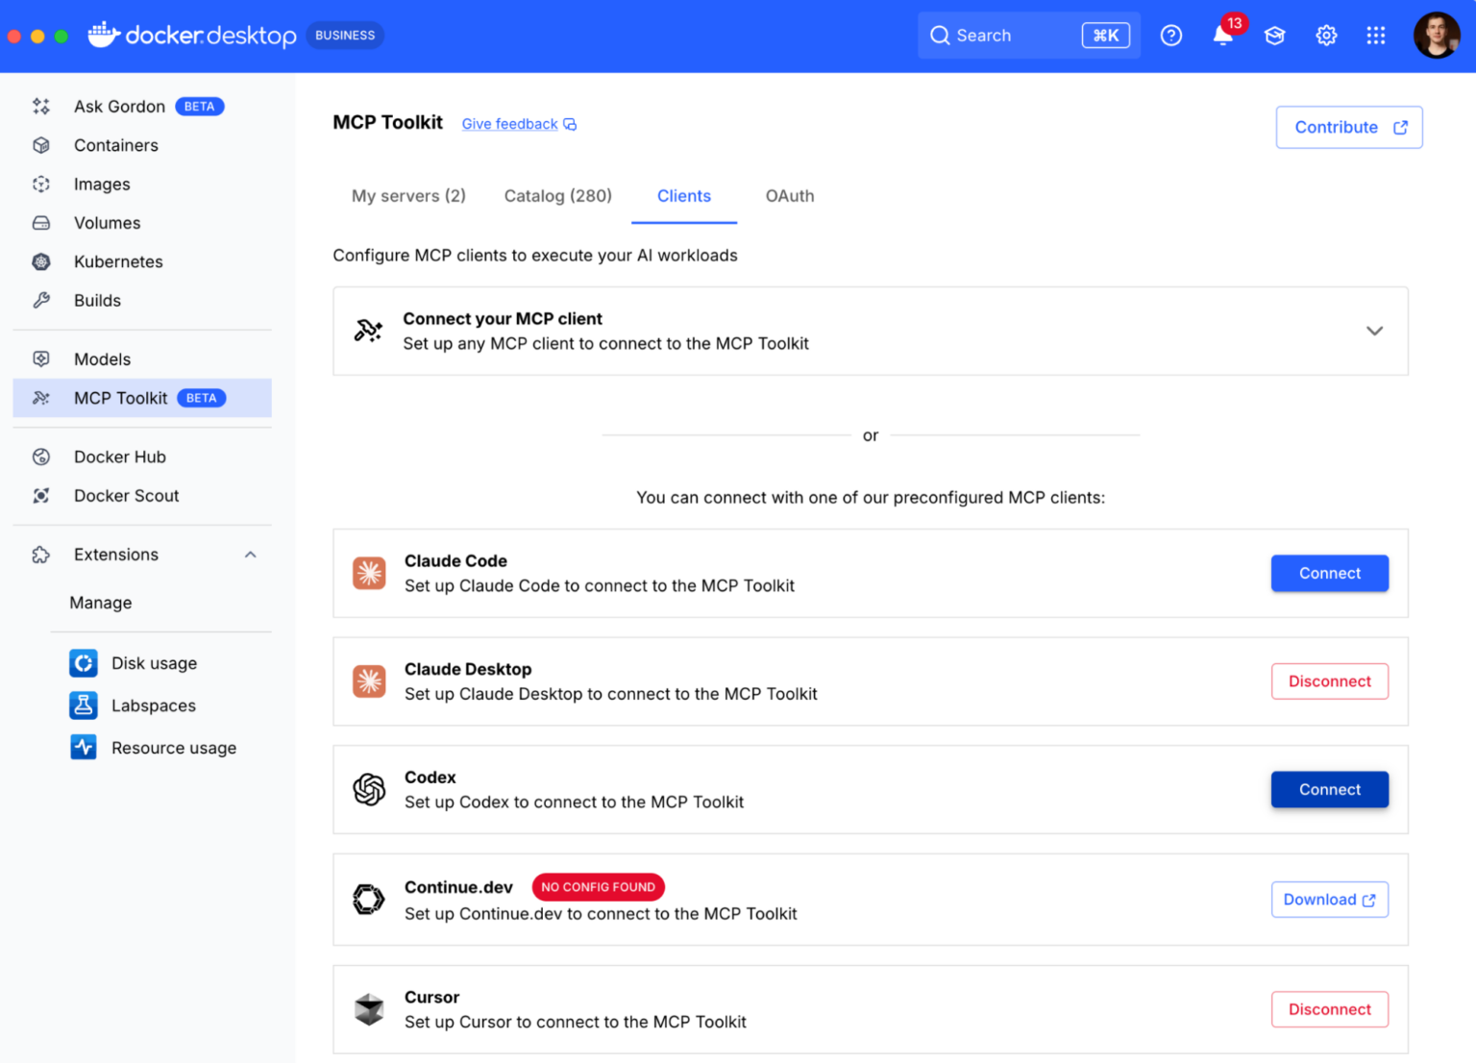Disconnect Cursor from the MCP Toolkit
This screenshot has height=1063, width=1476.
click(1329, 1009)
